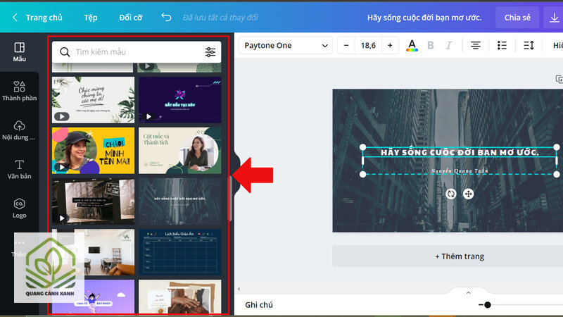Screen dimensions: 563x317
Task: Change text alignment
Action: 476,45
